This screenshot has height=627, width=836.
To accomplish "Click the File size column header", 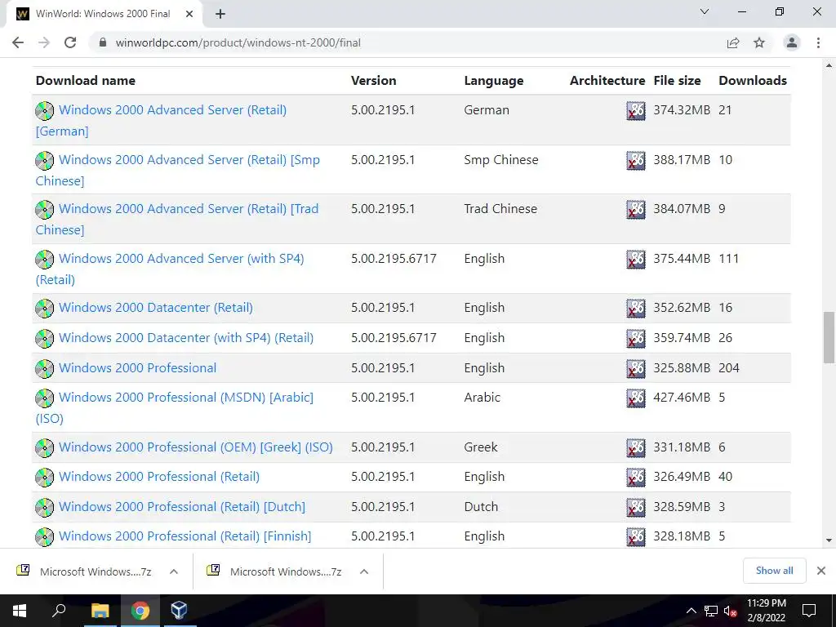I will (x=677, y=81).
